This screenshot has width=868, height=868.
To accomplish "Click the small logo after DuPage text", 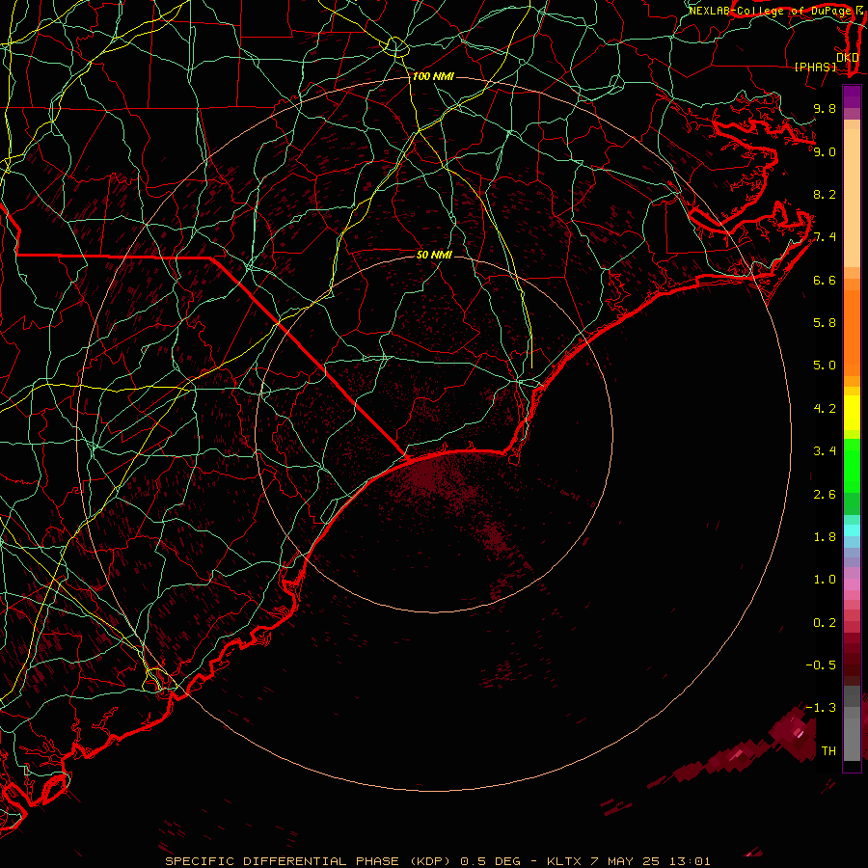I will [x=859, y=11].
